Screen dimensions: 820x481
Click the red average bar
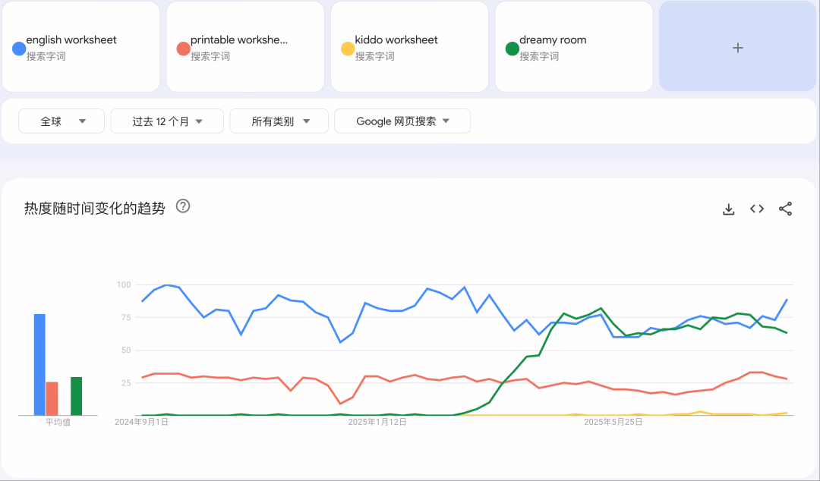[52, 398]
